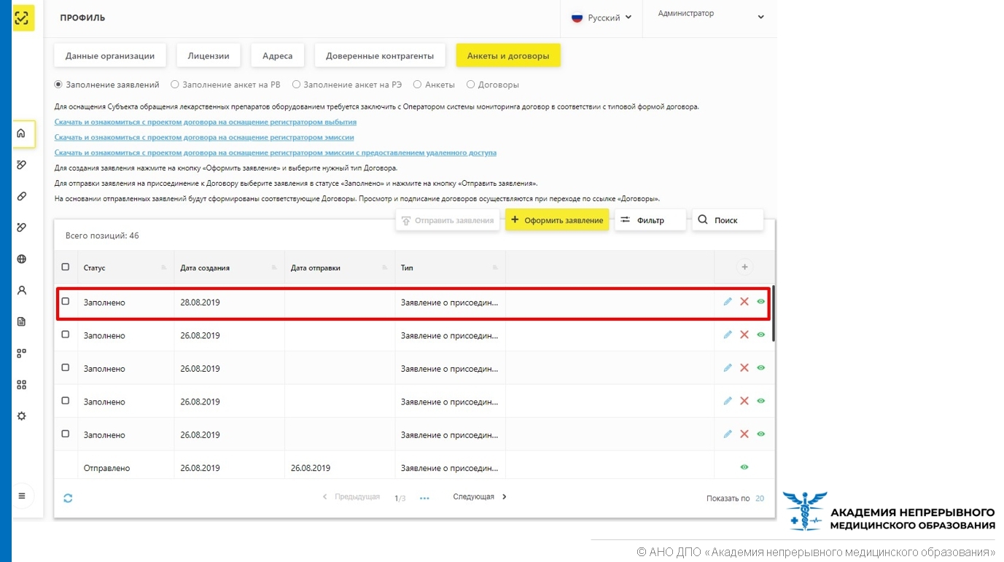The width and height of the screenshot is (1004, 562).
Task: Click the plain pill icon in the sidebar
Action: coord(22,197)
